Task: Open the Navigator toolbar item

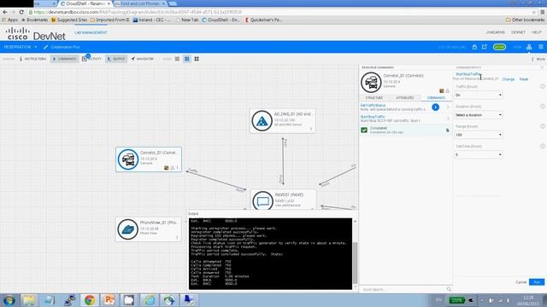Action: point(143,59)
